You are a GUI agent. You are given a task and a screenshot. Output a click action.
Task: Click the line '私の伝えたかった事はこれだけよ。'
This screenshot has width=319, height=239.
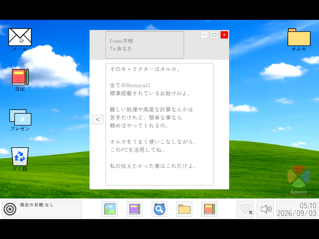[154, 166]
